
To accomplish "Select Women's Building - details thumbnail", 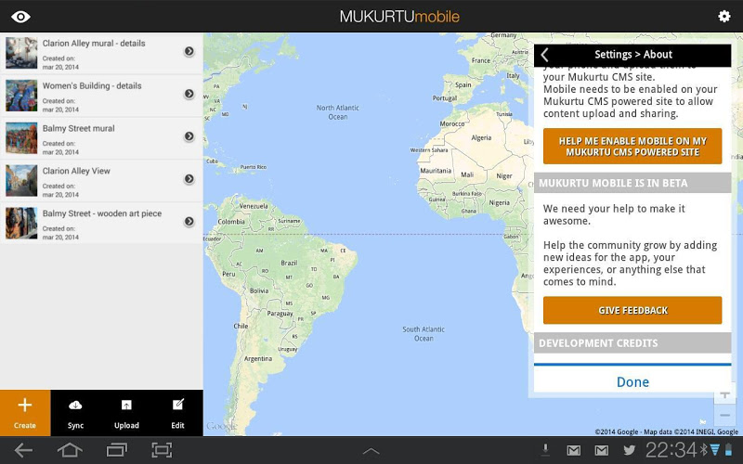I will 21,96.
